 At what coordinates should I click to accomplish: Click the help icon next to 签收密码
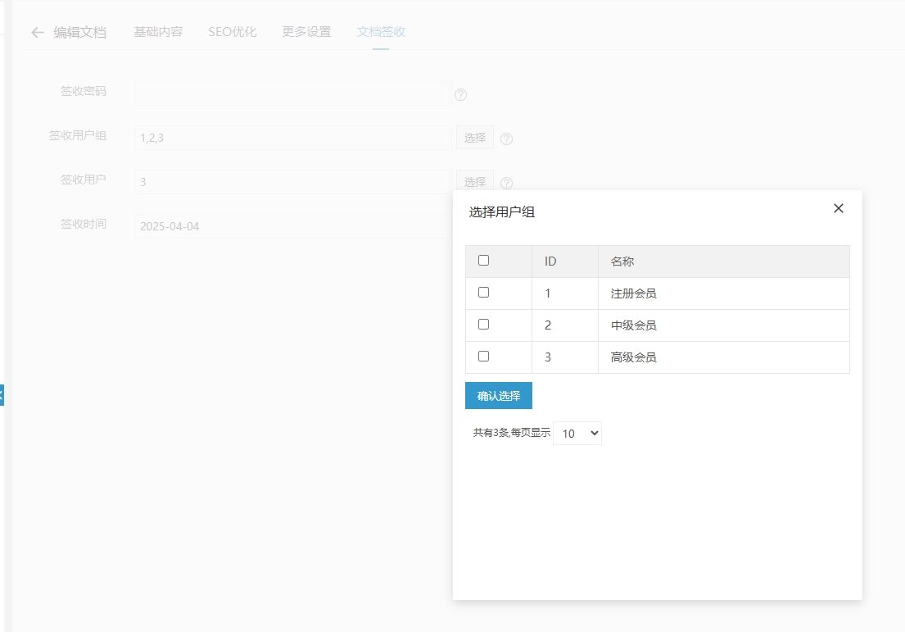tap(460, 94)
